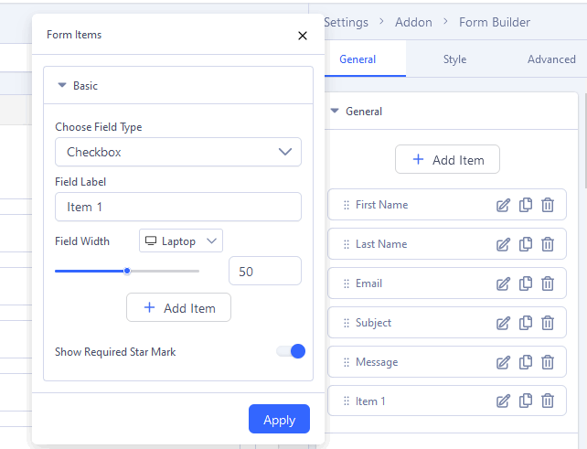Click the Apply button
Image resolution: width=587 pixels, height=449 pixels.
click(x=279, y=420)
